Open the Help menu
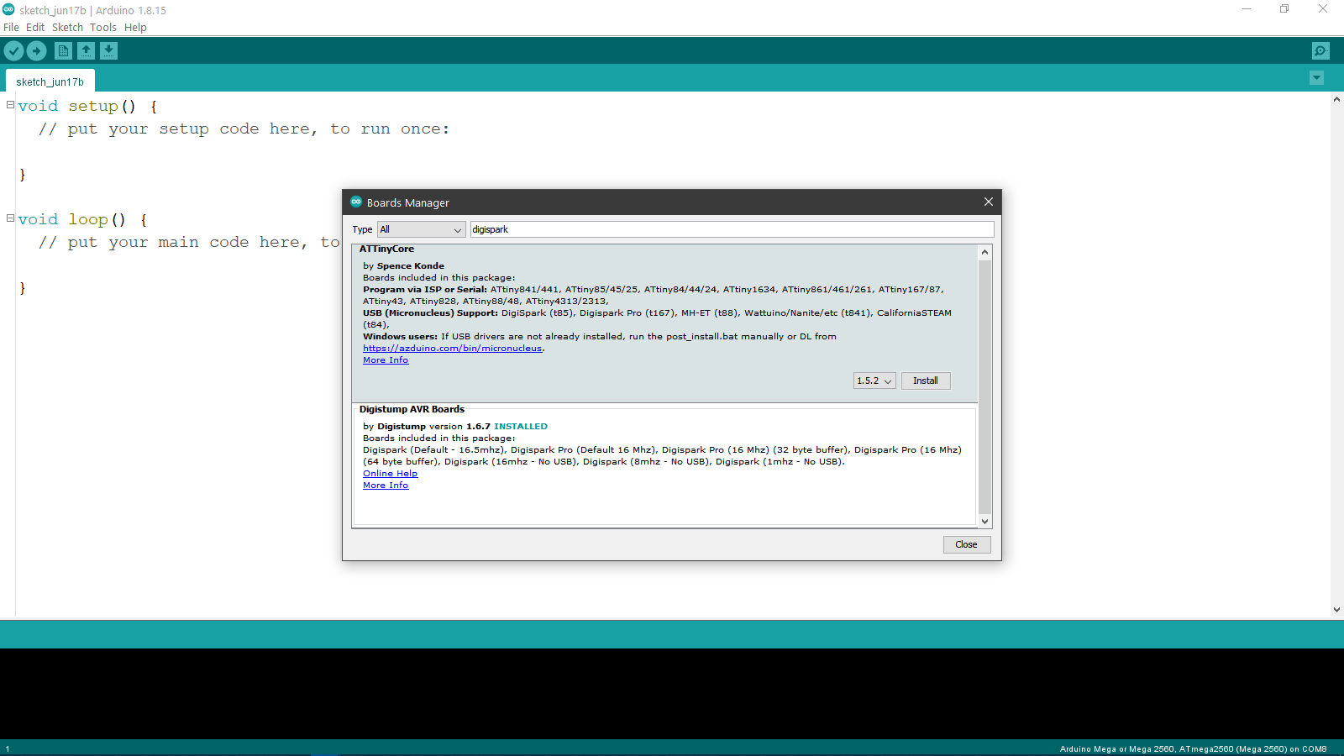Image resolution: width=1344 pixels, height=756 pixels. [135, 27]
